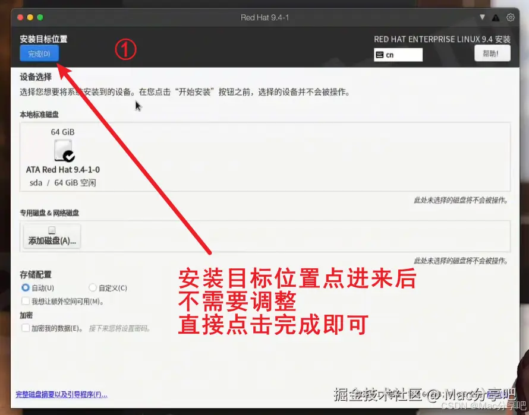Open the cn keyboard layout selector
529x415 pixels.
click(x=398, y=55)
